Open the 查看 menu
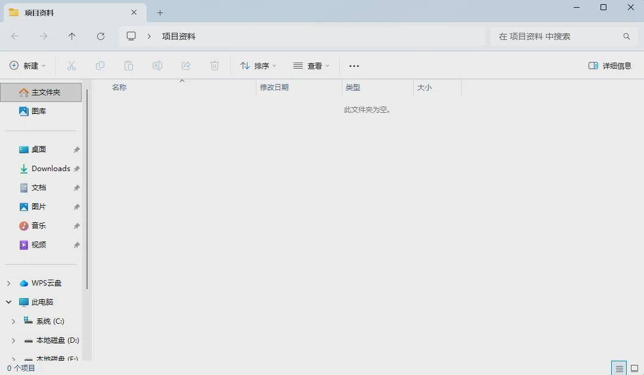 [311, 66]
